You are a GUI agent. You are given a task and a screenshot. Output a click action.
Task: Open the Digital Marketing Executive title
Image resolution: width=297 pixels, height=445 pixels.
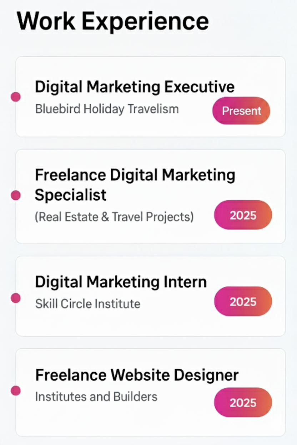135,87
